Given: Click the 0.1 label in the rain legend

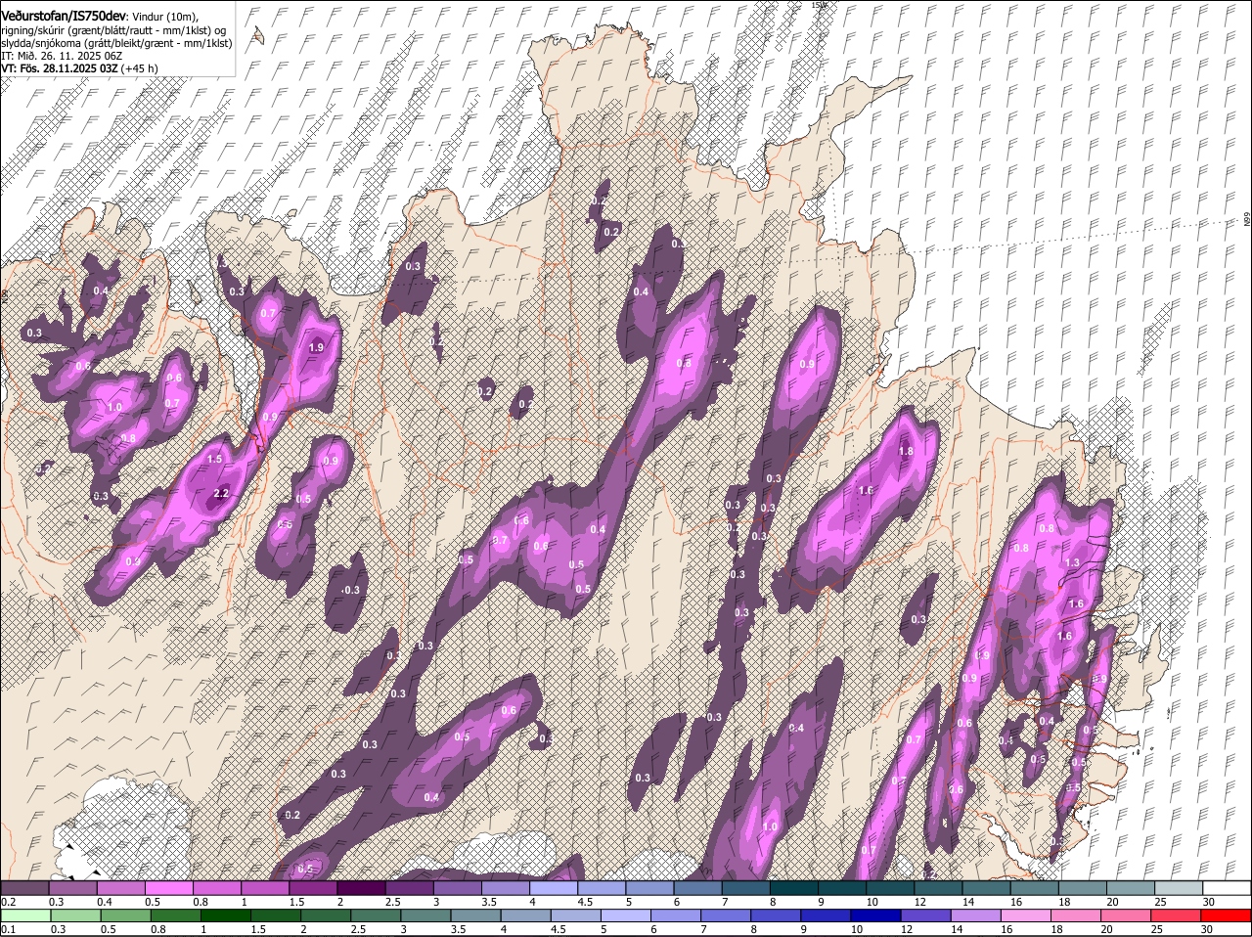Looking at the screenshot, I should point(8,930).
